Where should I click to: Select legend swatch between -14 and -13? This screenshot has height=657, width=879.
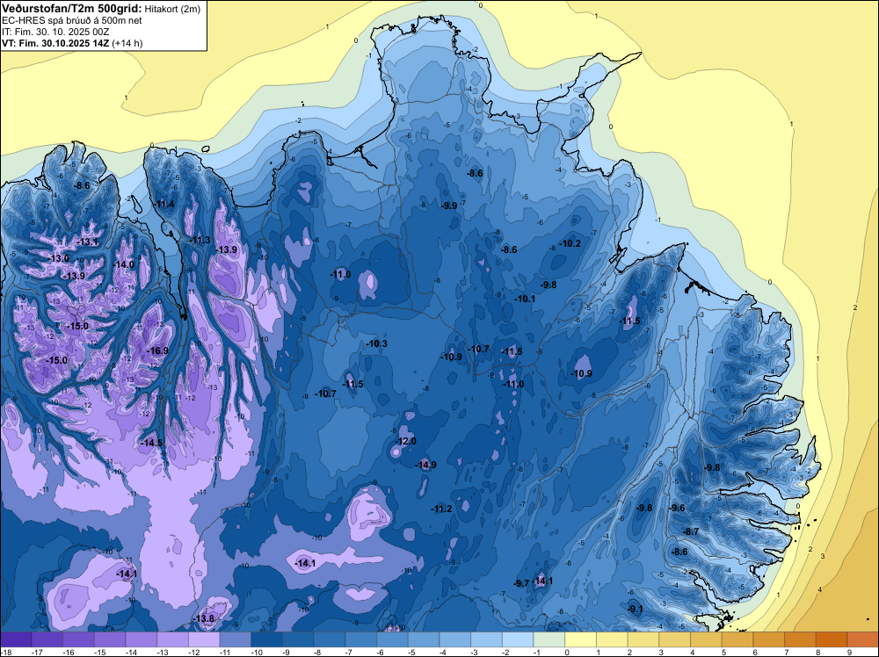pos(142,639)
